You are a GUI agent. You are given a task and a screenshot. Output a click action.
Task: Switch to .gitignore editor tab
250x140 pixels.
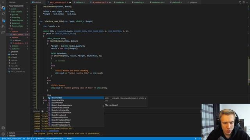193,2
